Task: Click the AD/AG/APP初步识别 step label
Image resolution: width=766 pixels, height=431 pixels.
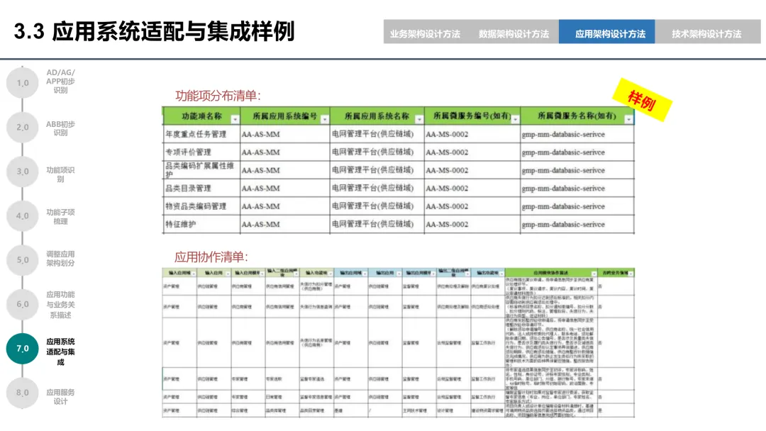Action: pos(60,81)
